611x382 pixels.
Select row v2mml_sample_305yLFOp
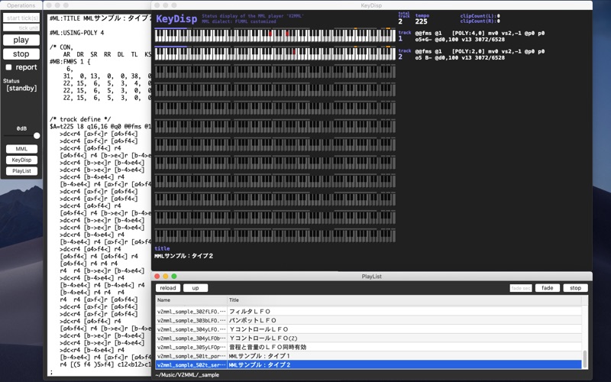point(369,348)
